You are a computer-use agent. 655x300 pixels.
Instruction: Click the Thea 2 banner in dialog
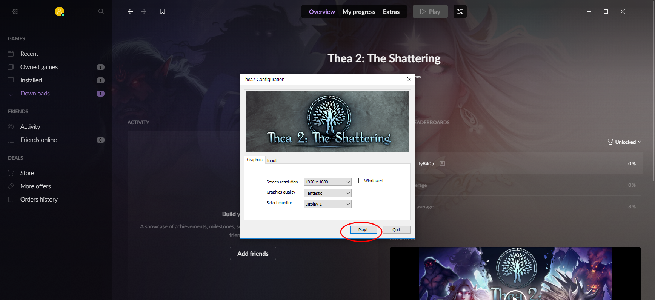pos(327,122)
